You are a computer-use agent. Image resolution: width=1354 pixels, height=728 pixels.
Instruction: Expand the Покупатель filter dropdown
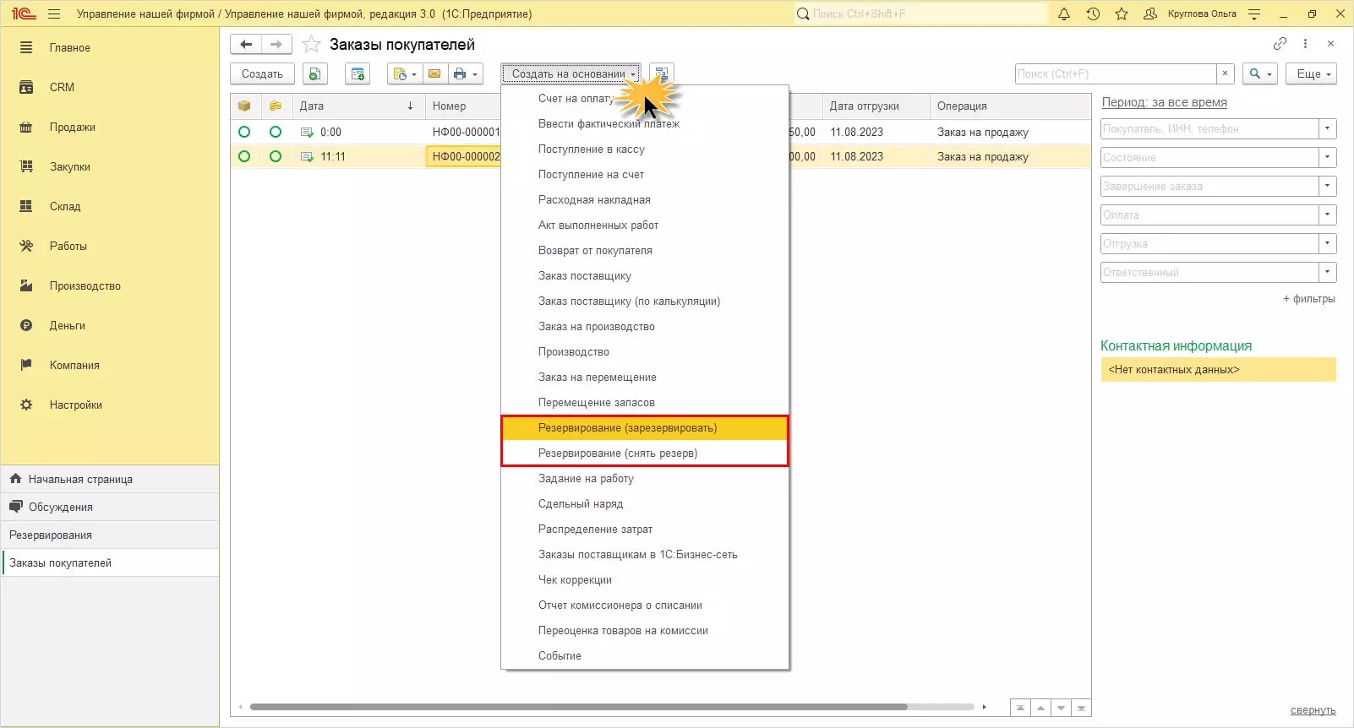1327,129
